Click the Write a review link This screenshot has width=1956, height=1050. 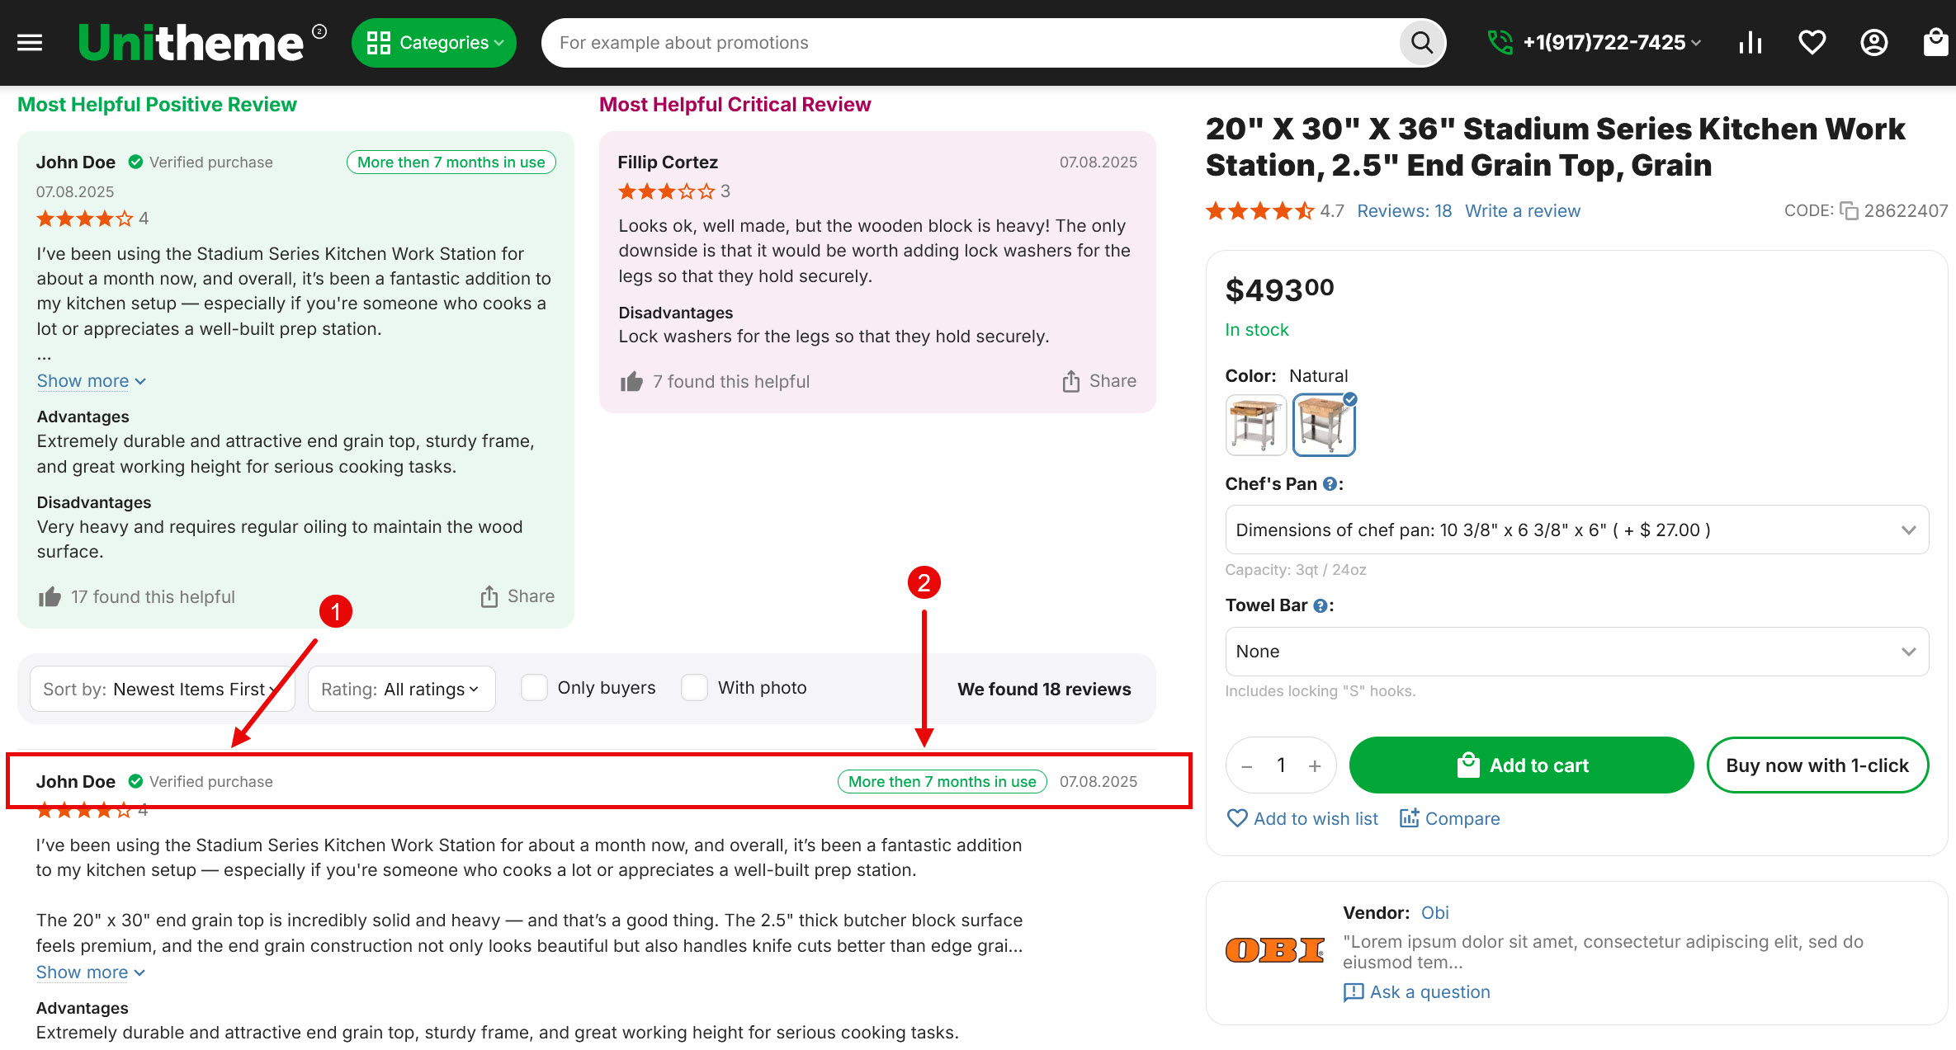pyautogui.click(x=1522, y=211)
